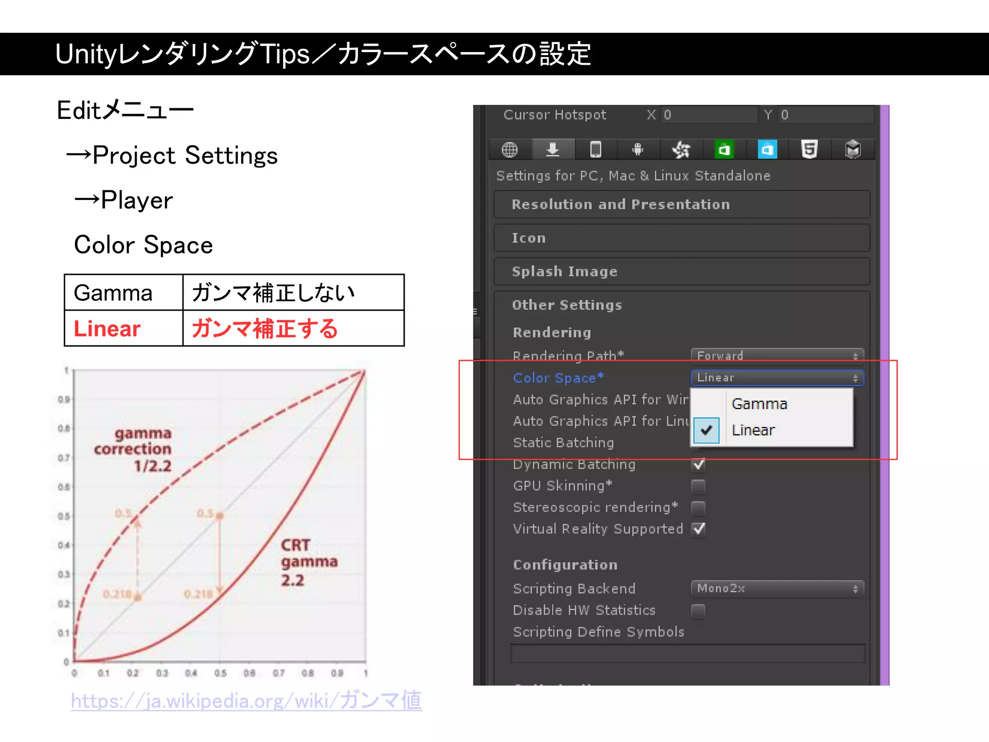Click the Auto Graphics API for Linux label
This screenshot has height=742, width=989.
click(x=601, y=421)
